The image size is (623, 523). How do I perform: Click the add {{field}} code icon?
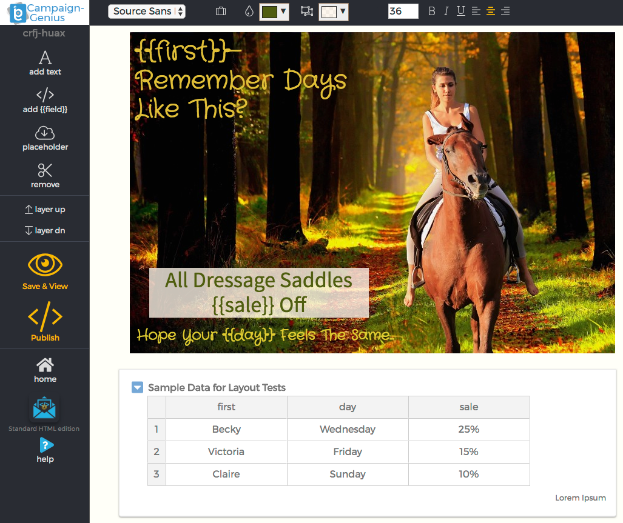[x=45, y=95]
